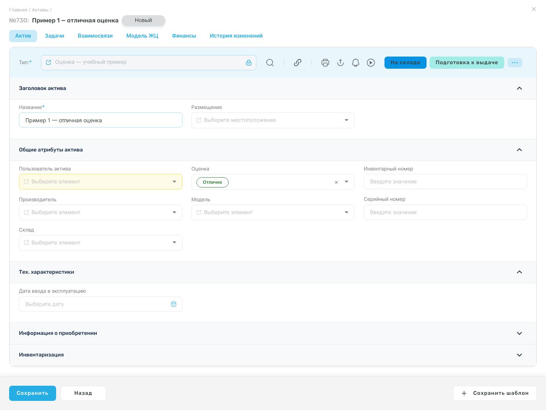Click the Инвентарный номер input field

(x=445, y=181)
